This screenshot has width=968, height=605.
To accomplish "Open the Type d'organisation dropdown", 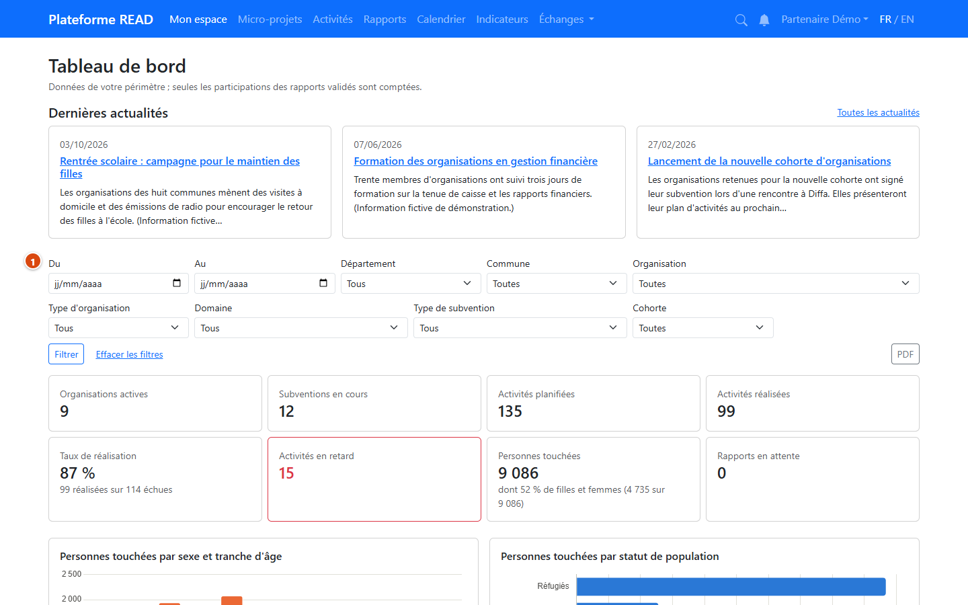I will tap(118, 328).
